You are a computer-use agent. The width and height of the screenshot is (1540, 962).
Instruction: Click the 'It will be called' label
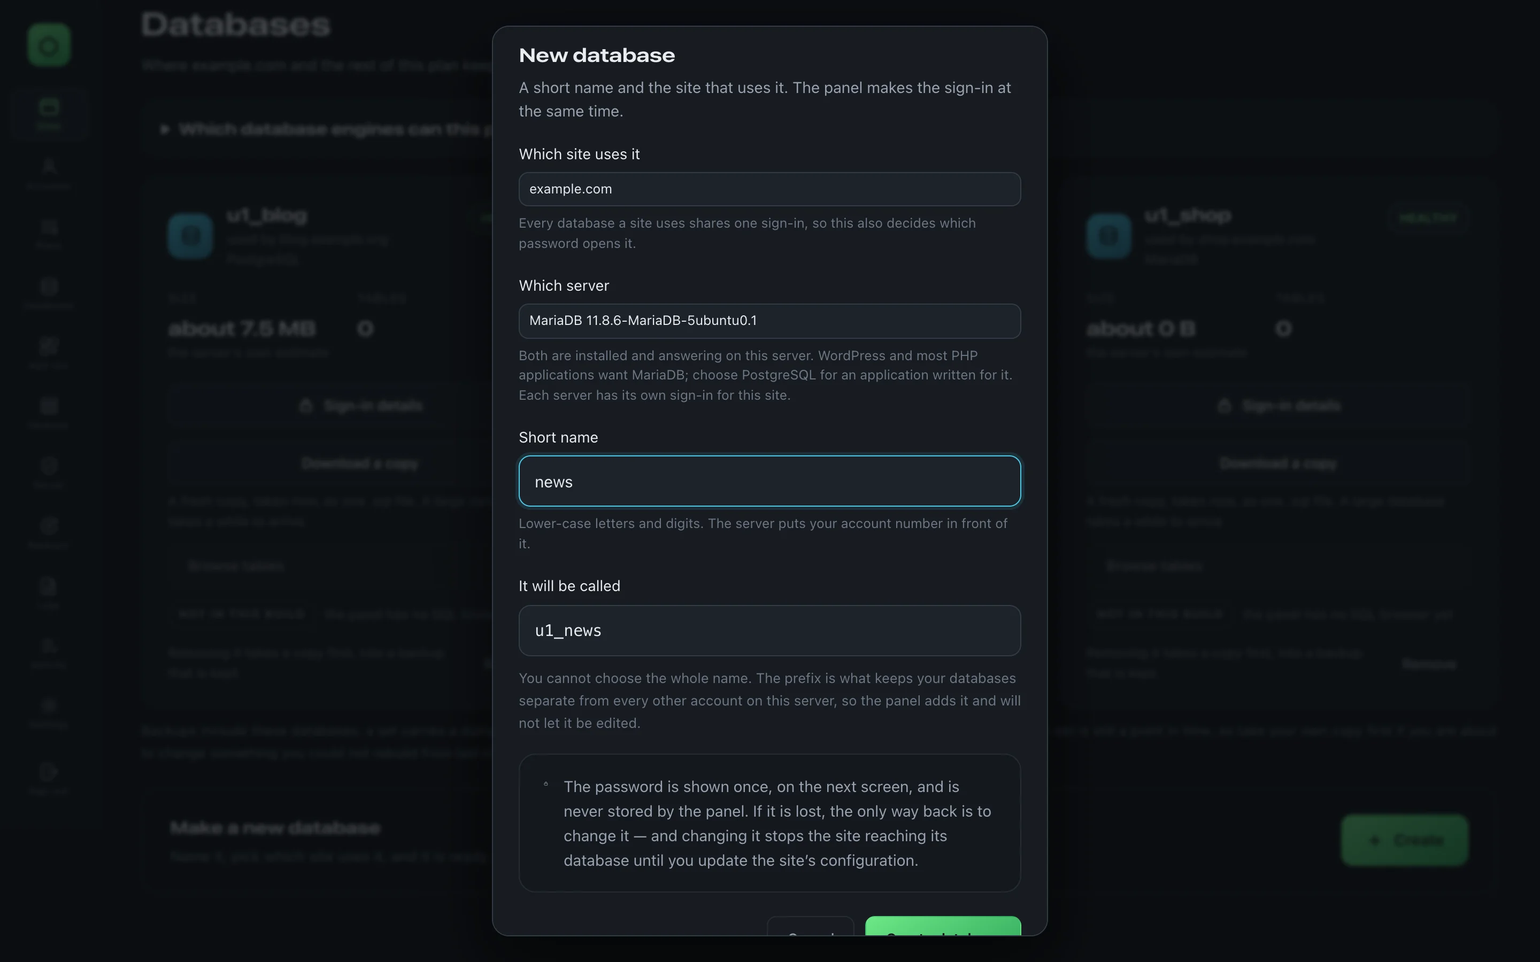point(569,586)
